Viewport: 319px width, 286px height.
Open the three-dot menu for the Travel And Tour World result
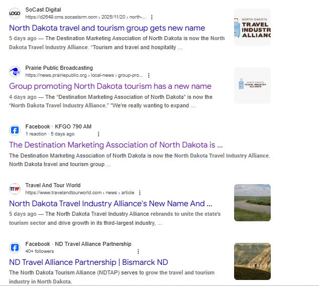(x=140, y=193)
